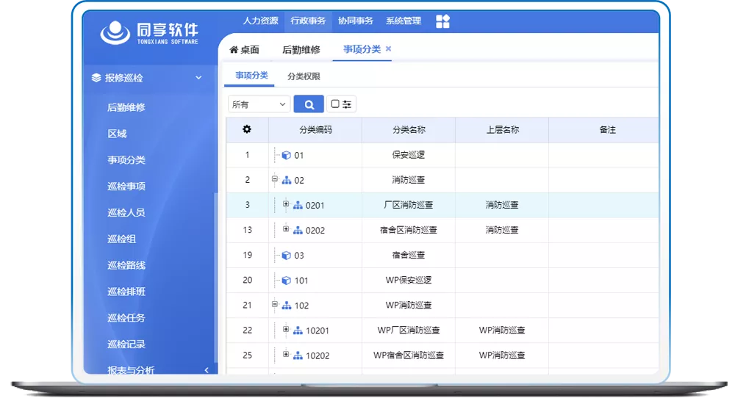
Task: Open 巡检组 in the sidebar
Action: click(121, 239)
